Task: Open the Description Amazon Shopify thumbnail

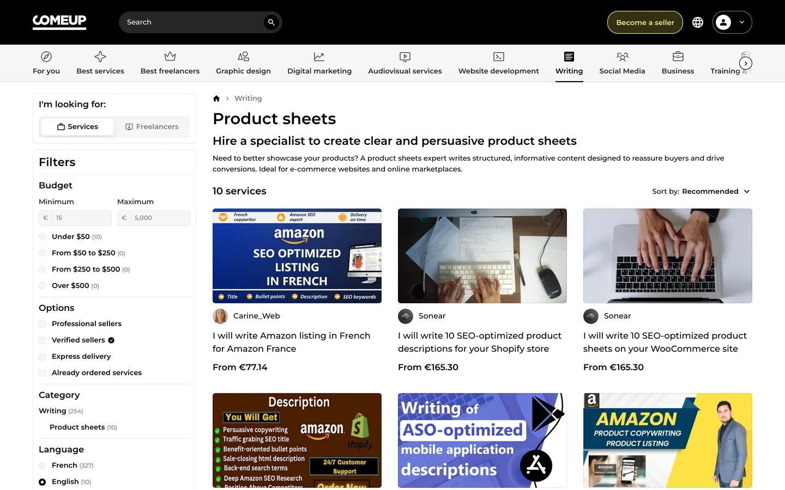Action: [x=297, y=440]
